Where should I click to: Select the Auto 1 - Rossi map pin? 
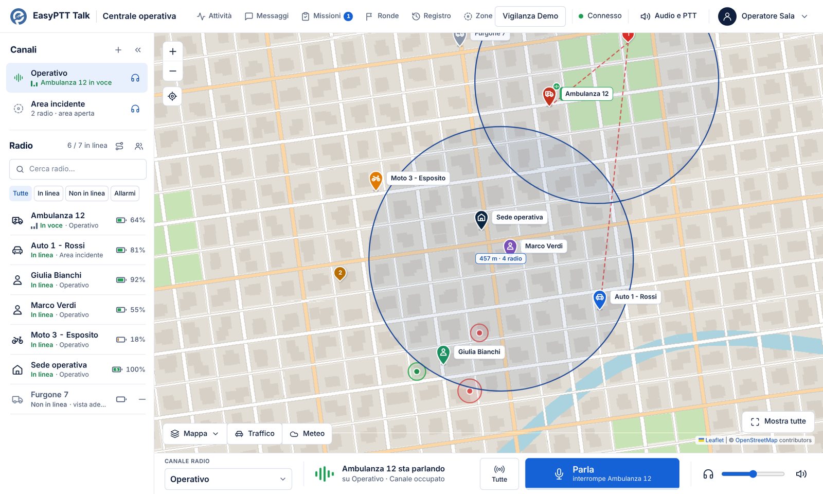click(x=600, y=299)
